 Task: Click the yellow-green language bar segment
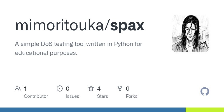click(x=205, y=110)
